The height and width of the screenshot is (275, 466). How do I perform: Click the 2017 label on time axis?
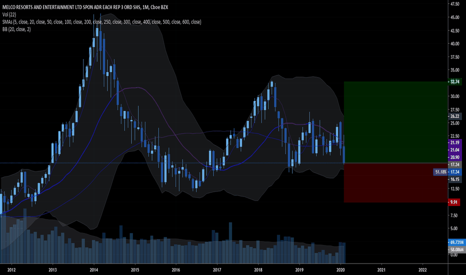(x=217, y=269)
